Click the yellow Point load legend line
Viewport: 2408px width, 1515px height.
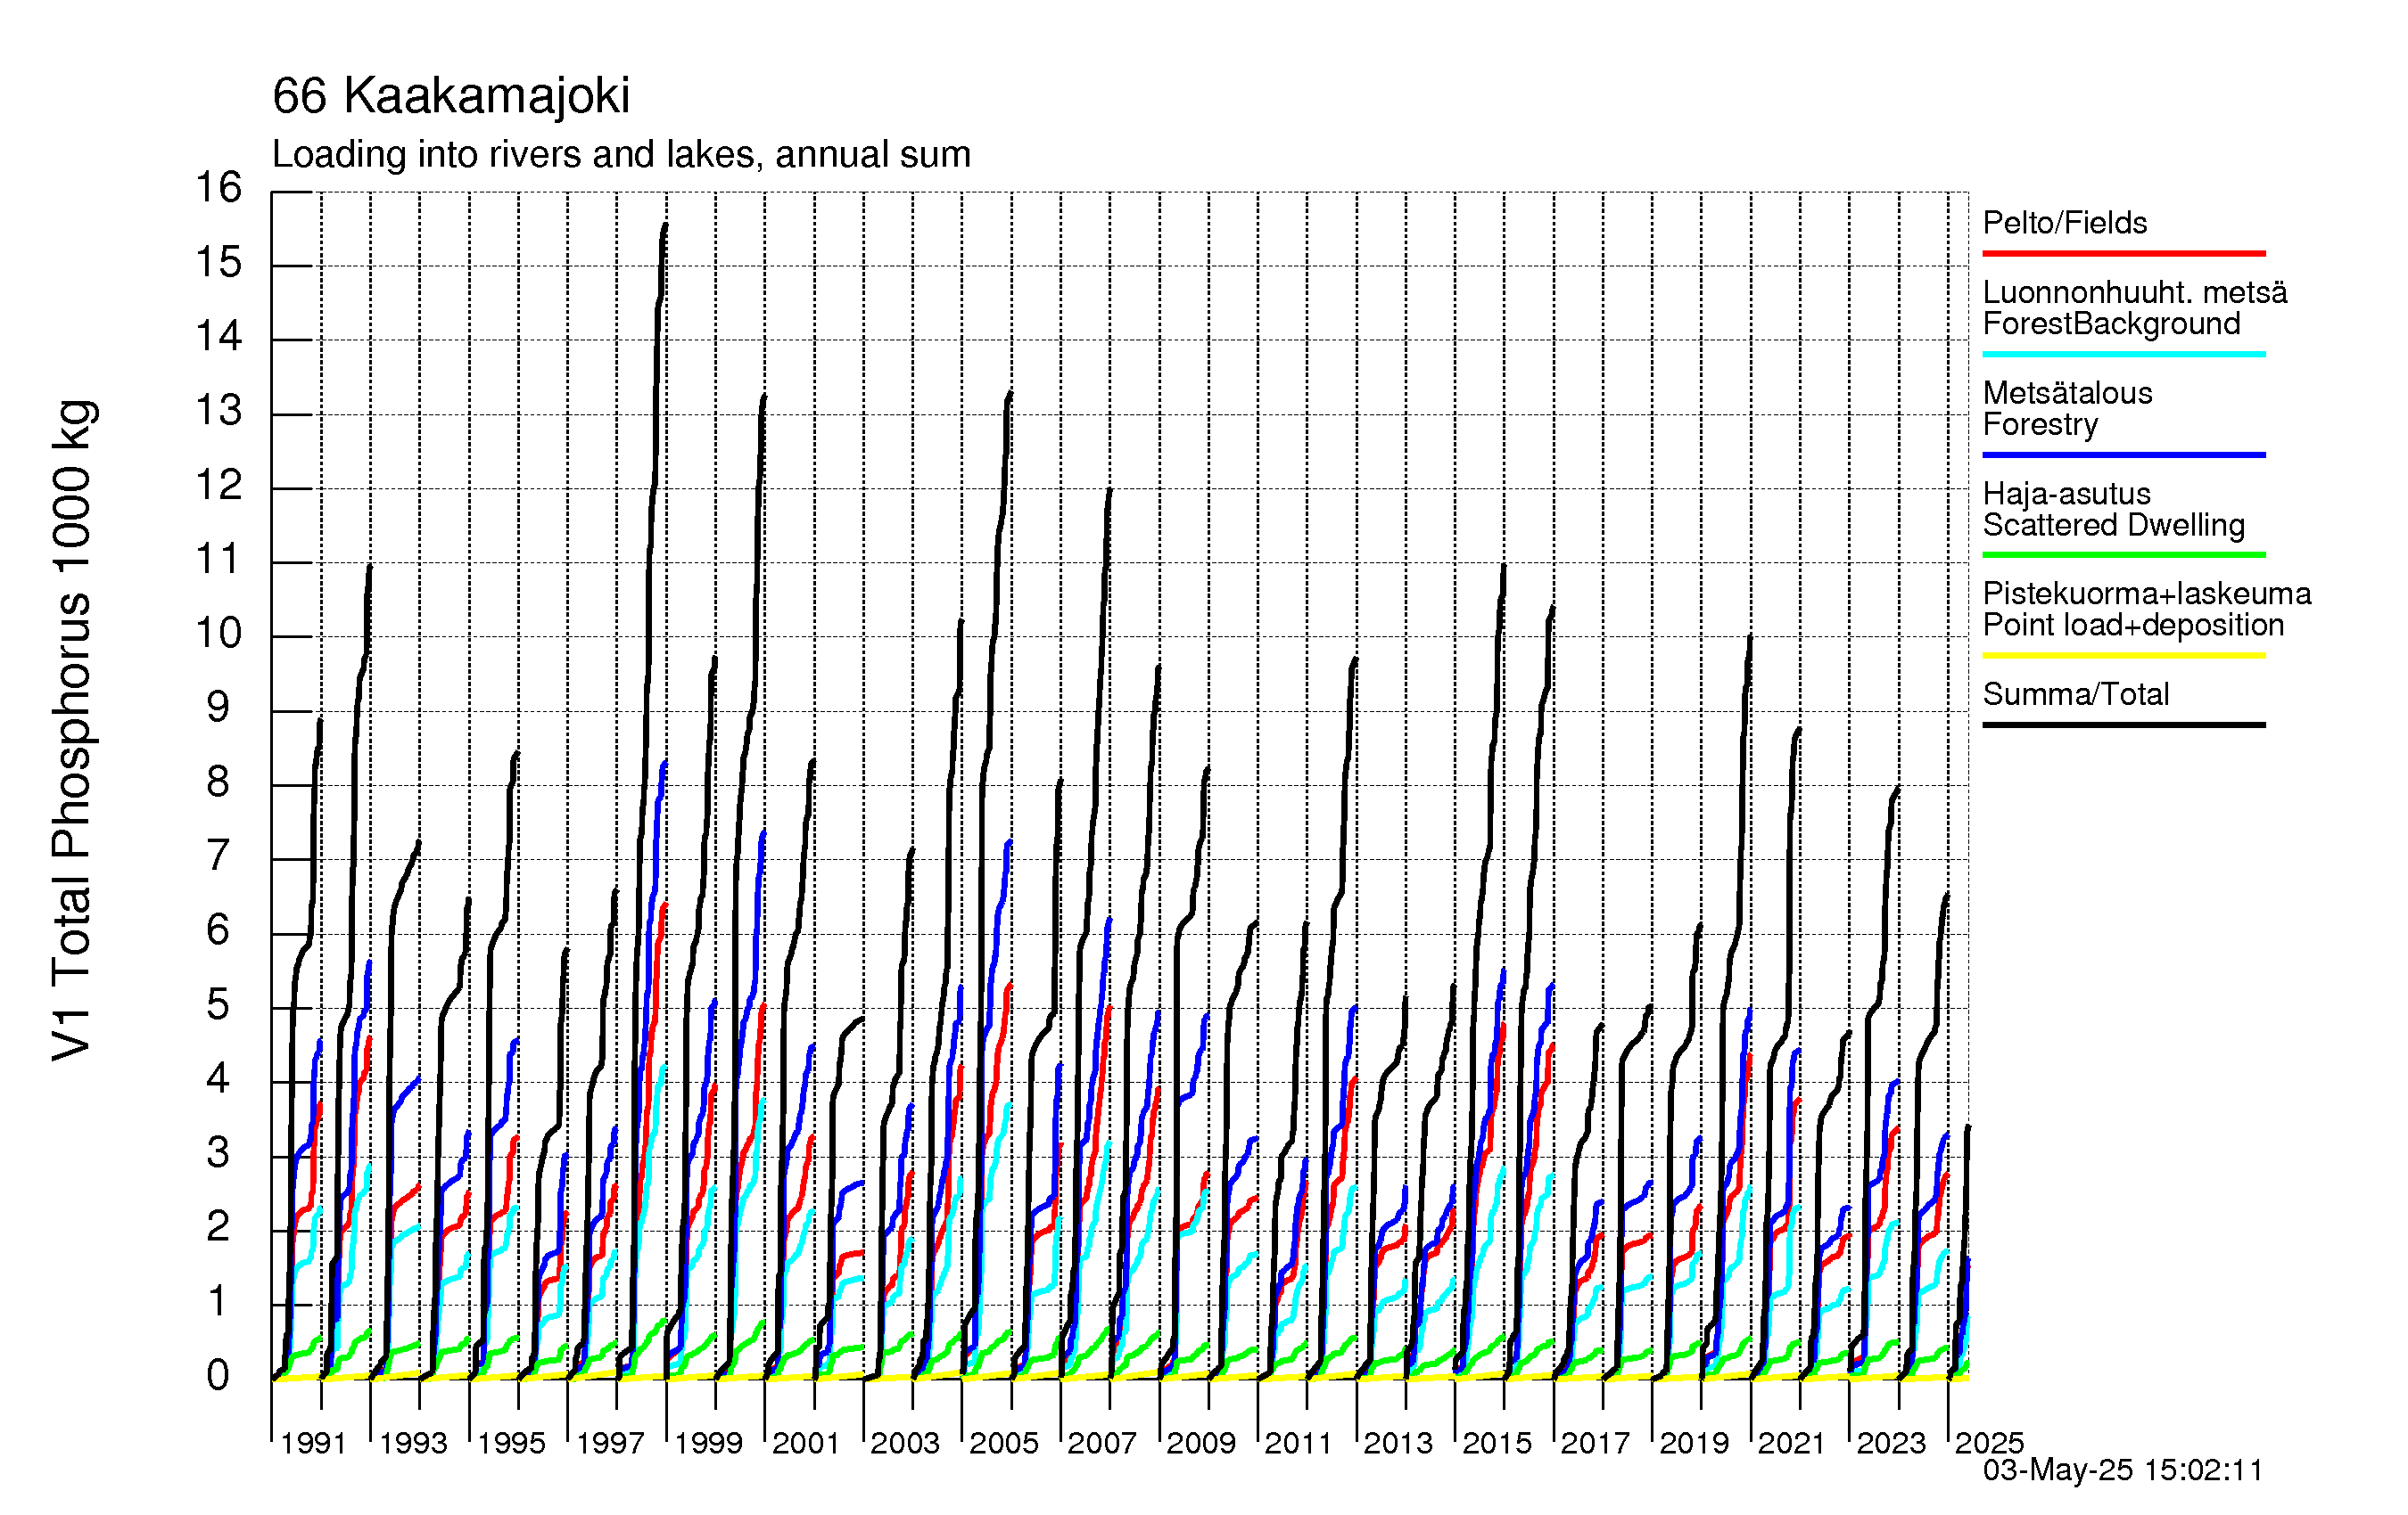point(2124,656)
